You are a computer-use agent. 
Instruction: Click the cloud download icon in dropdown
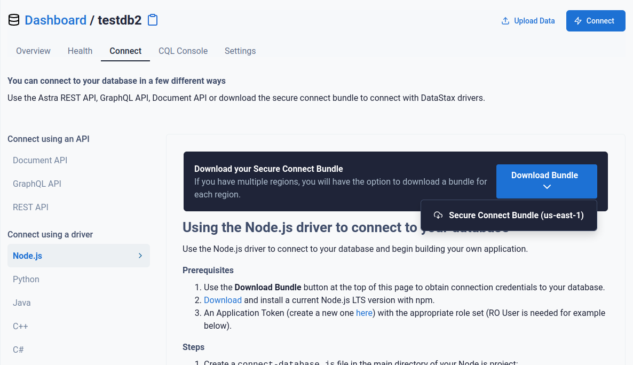pyautogui.click(x=438, y=215)
